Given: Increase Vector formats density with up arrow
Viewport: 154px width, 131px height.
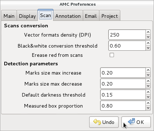Looking at the screenshot, I should [148, 32].
